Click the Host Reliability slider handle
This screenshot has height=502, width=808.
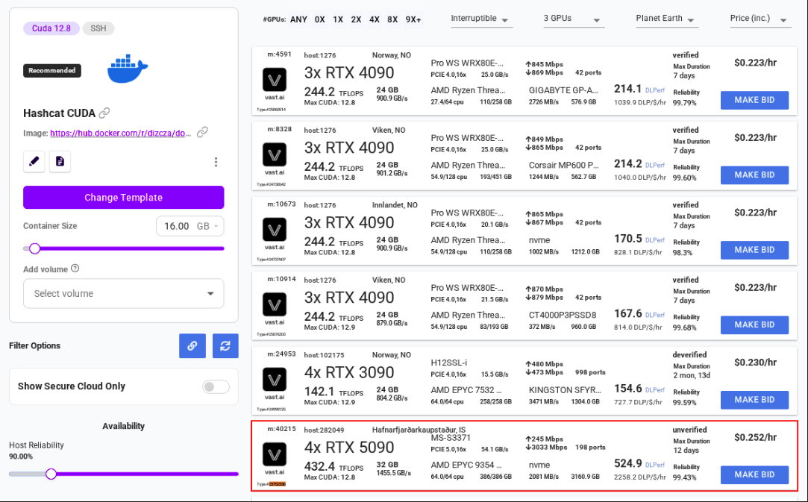pyautogui.click(x=51, y=474)
